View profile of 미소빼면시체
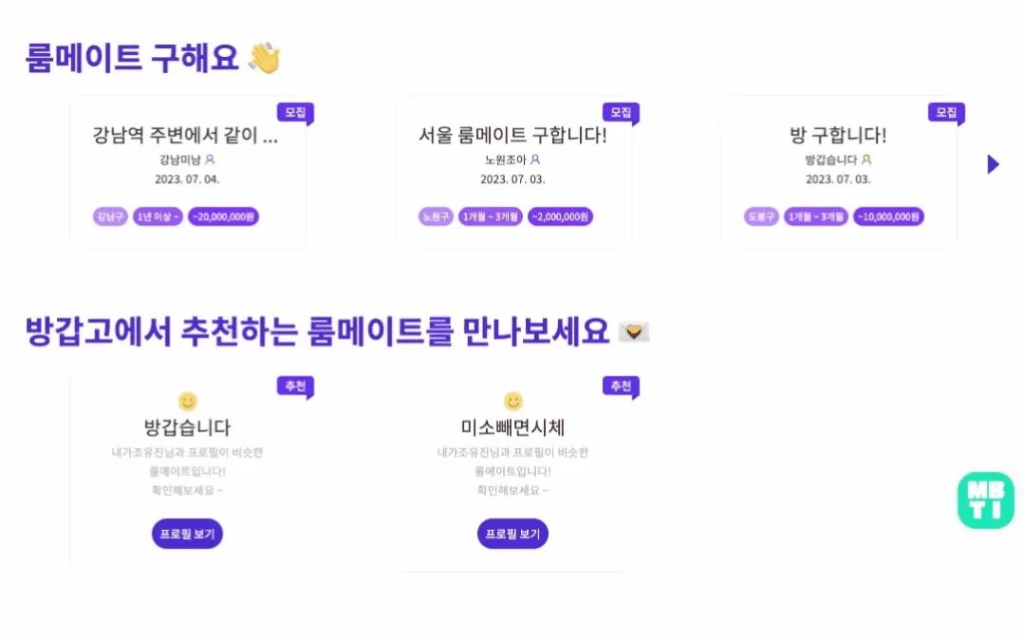Image resolution: width=1024 pixels, height=639 pixels. (512, 534)
